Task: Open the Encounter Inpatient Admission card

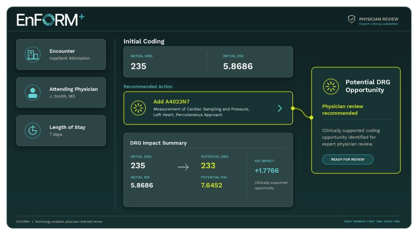Action: click(x=61, y=55)
